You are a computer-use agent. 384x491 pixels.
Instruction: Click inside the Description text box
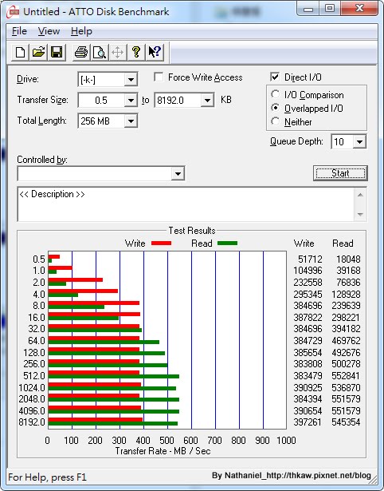(x=186, y=204)
